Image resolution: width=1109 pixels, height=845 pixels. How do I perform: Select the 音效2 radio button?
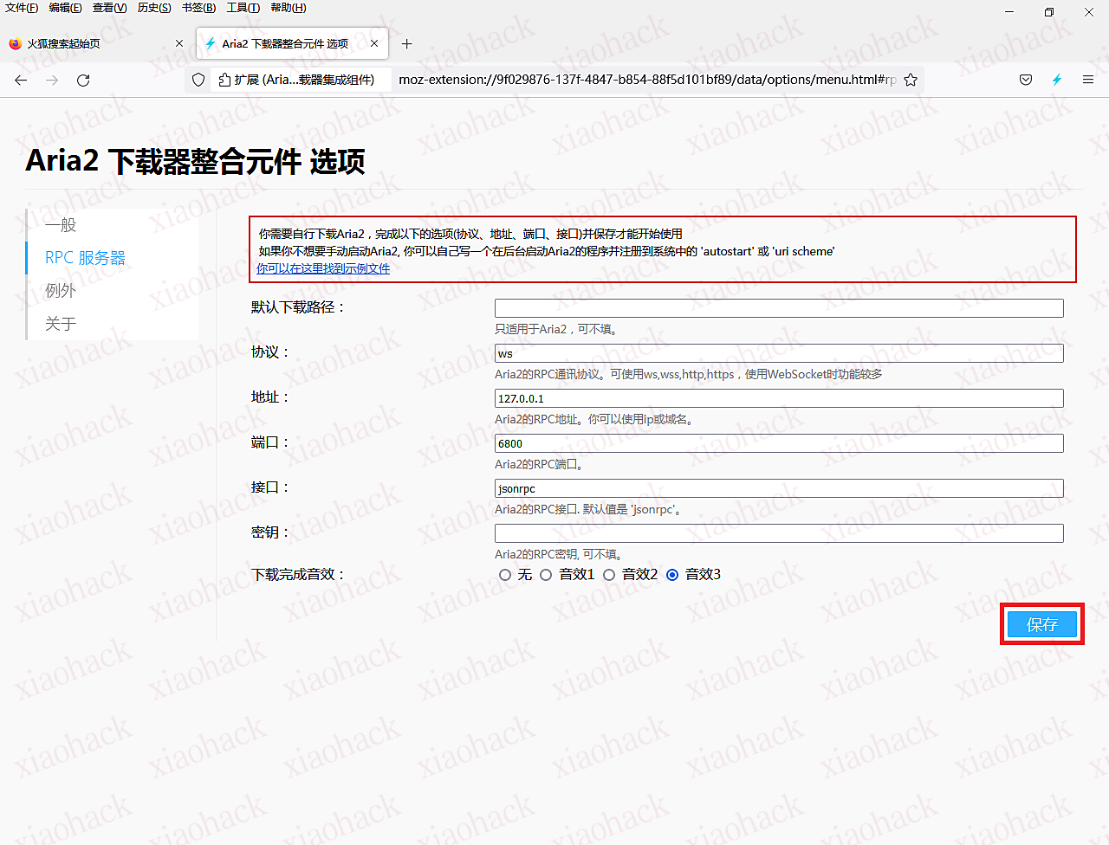[x=609, y=575]
